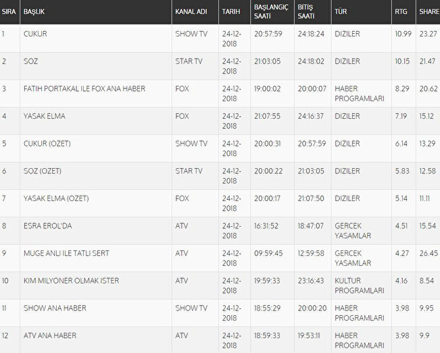The height and width of the screenshot is (353, 440).
Task: Select the BİTİŞ SAATİ column header
Action: [305, 12]
